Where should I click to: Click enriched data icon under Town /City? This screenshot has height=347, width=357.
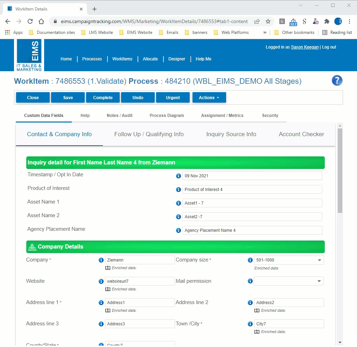pos(257,332)
